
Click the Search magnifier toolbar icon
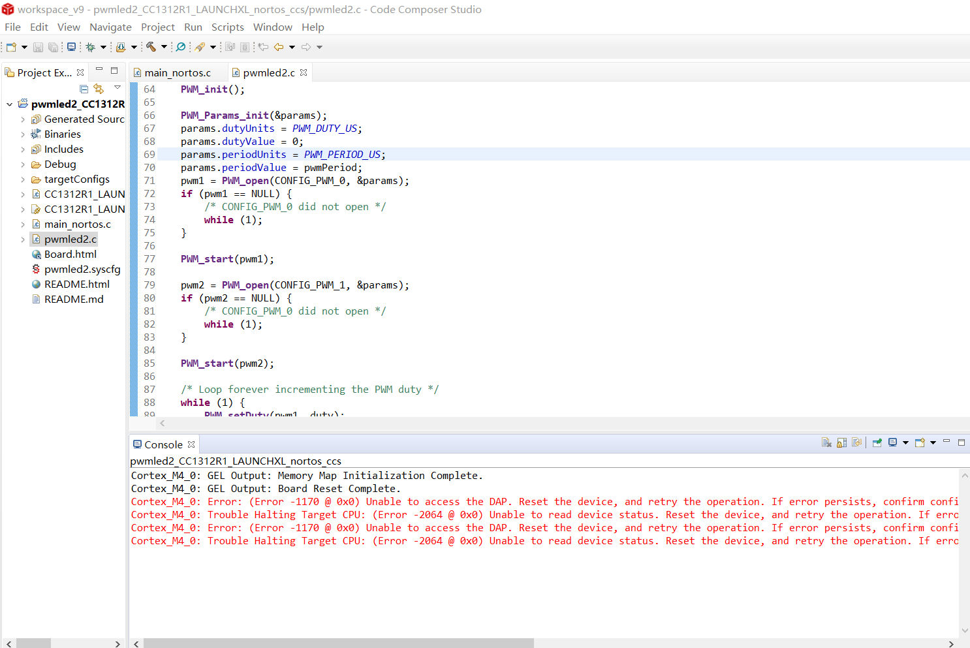click(181, 47)
